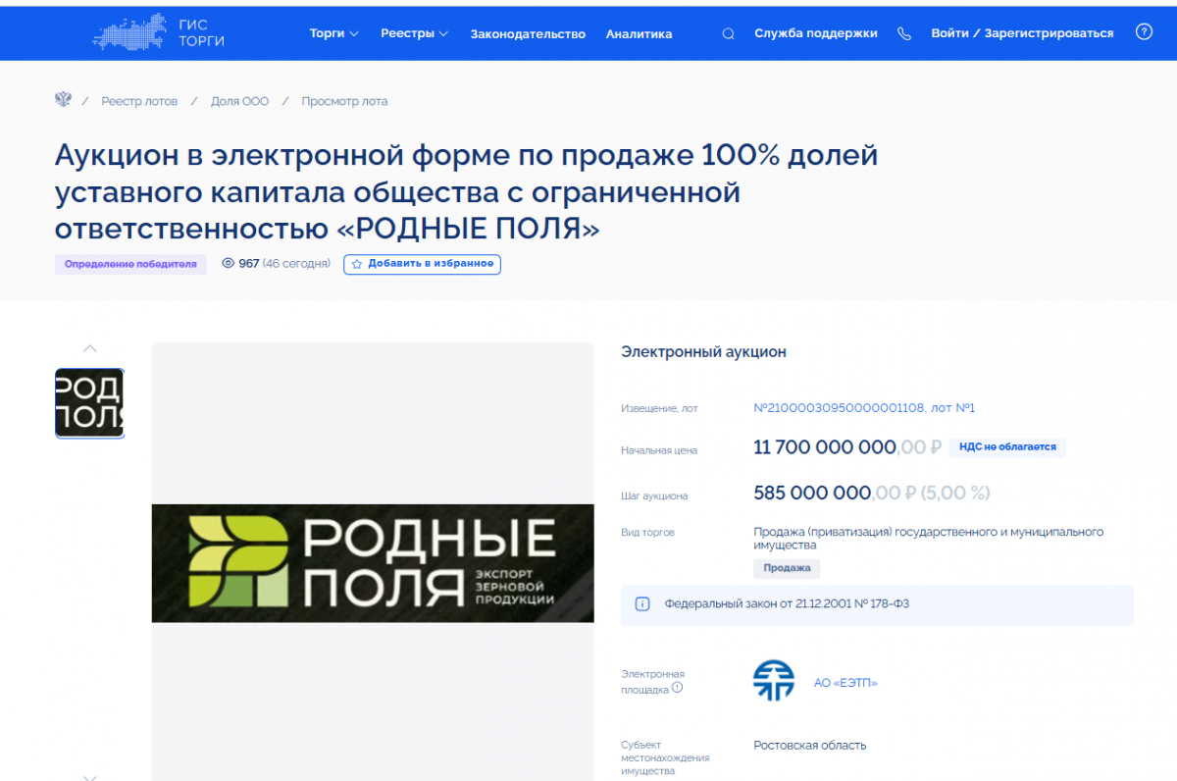Click the info icon near Федеральный закон
This screenshot has height=781, width=1177.
(x=642, y=604)
